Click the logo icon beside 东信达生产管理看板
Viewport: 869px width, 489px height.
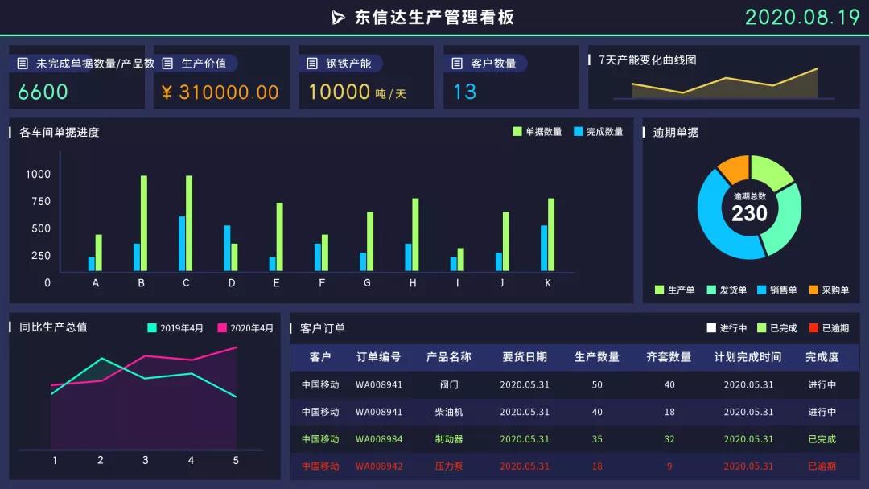tap(338, 18)
